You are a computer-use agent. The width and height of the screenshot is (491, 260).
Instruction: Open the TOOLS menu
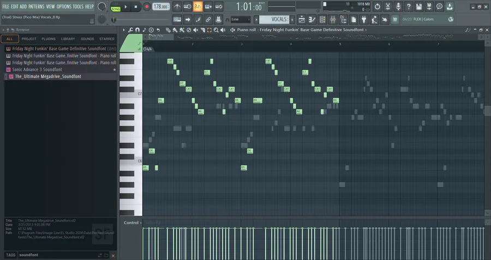[78, 6]
